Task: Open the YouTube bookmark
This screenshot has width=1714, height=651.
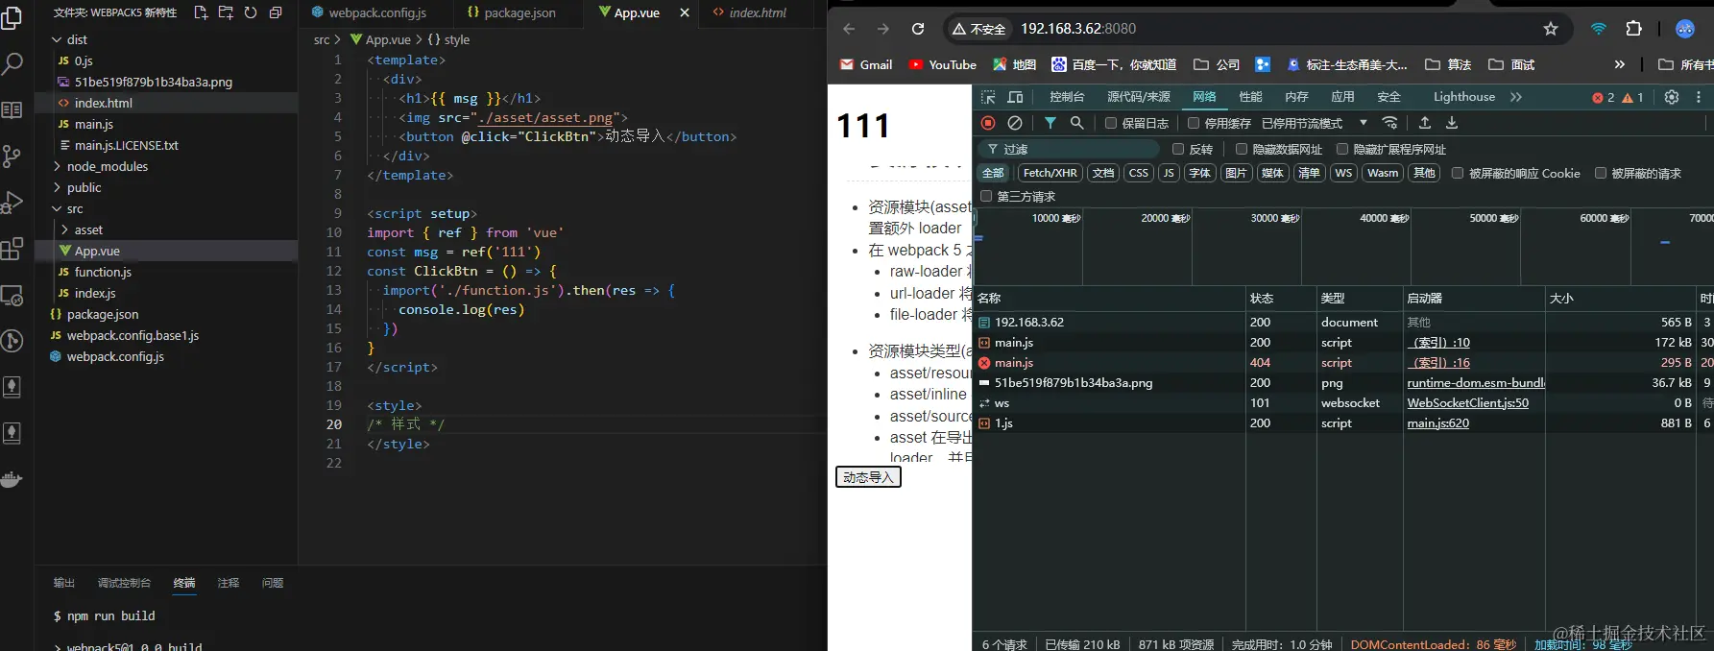Action: pyautogui.click(x=943, y=64)
